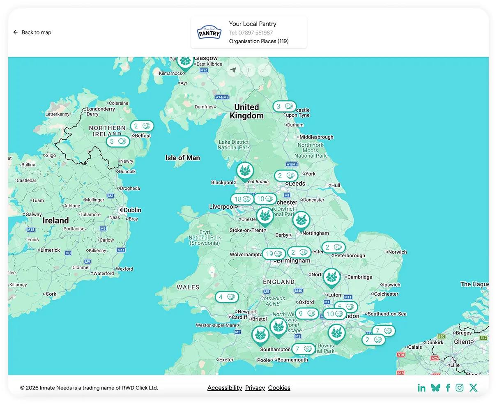This screenshot has width=497, height=405.
Task: Visit the X (Twitter) profile
Action: pyautogui.click(x=473, y=388)
